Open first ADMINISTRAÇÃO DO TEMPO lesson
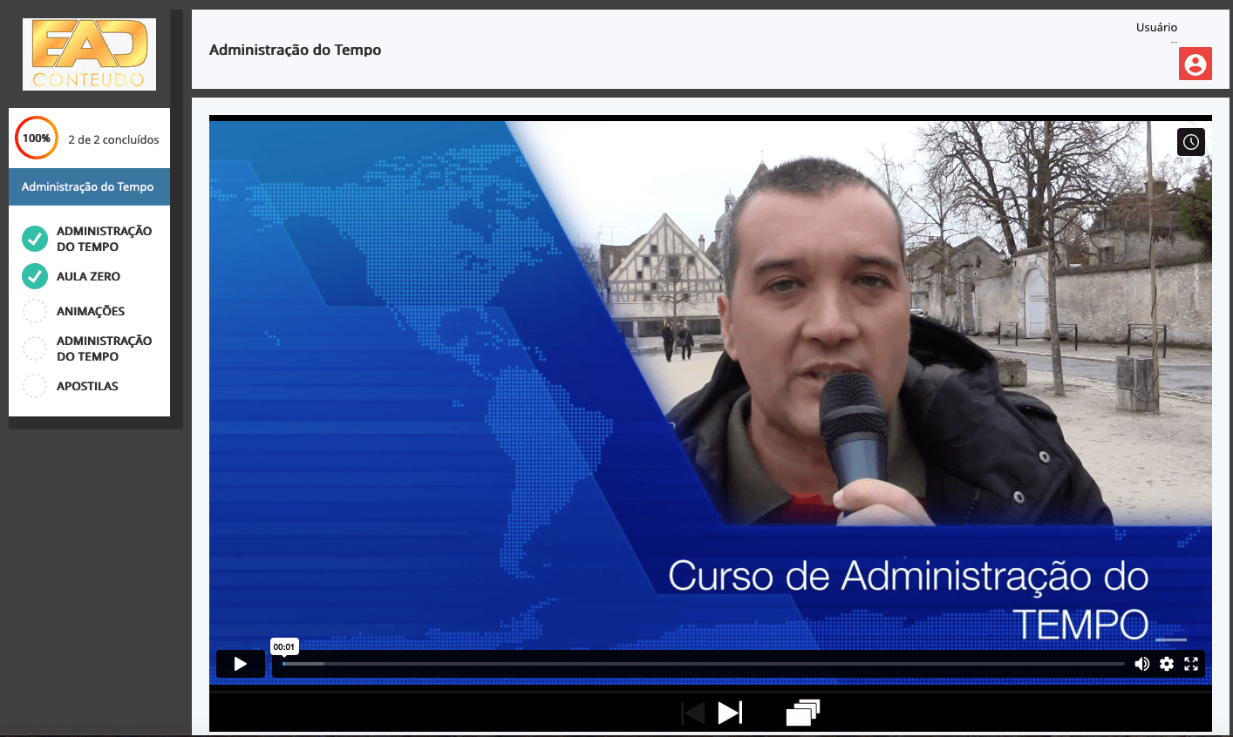Image resolution: width=1233 pixels, height=737 pixels. (x=104, y=239)
